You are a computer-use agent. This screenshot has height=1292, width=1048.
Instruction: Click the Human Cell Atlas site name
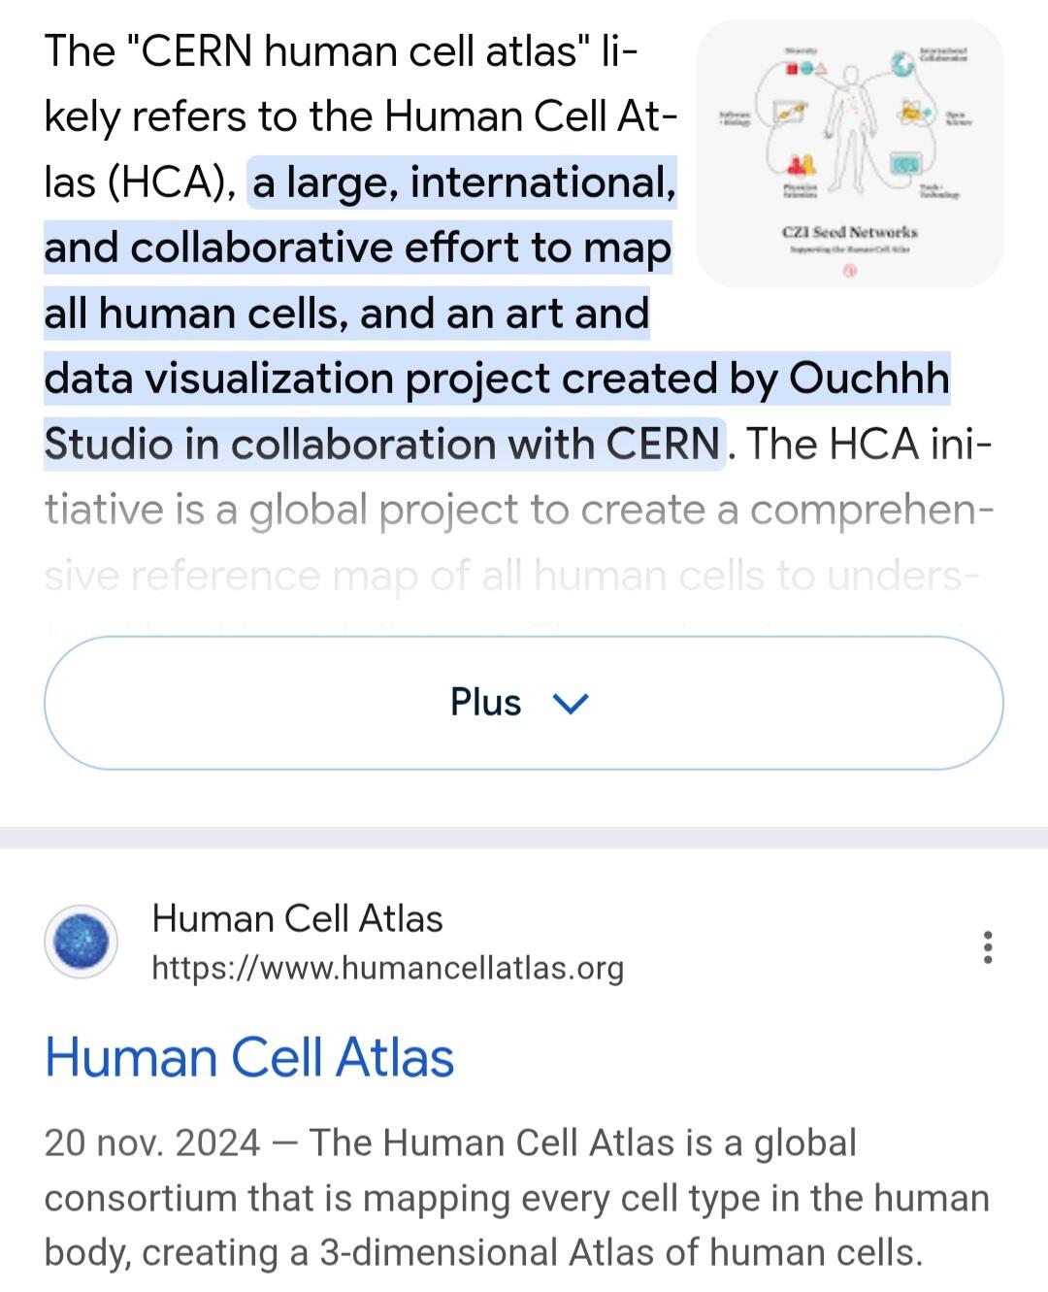click(x=297, y=918)
